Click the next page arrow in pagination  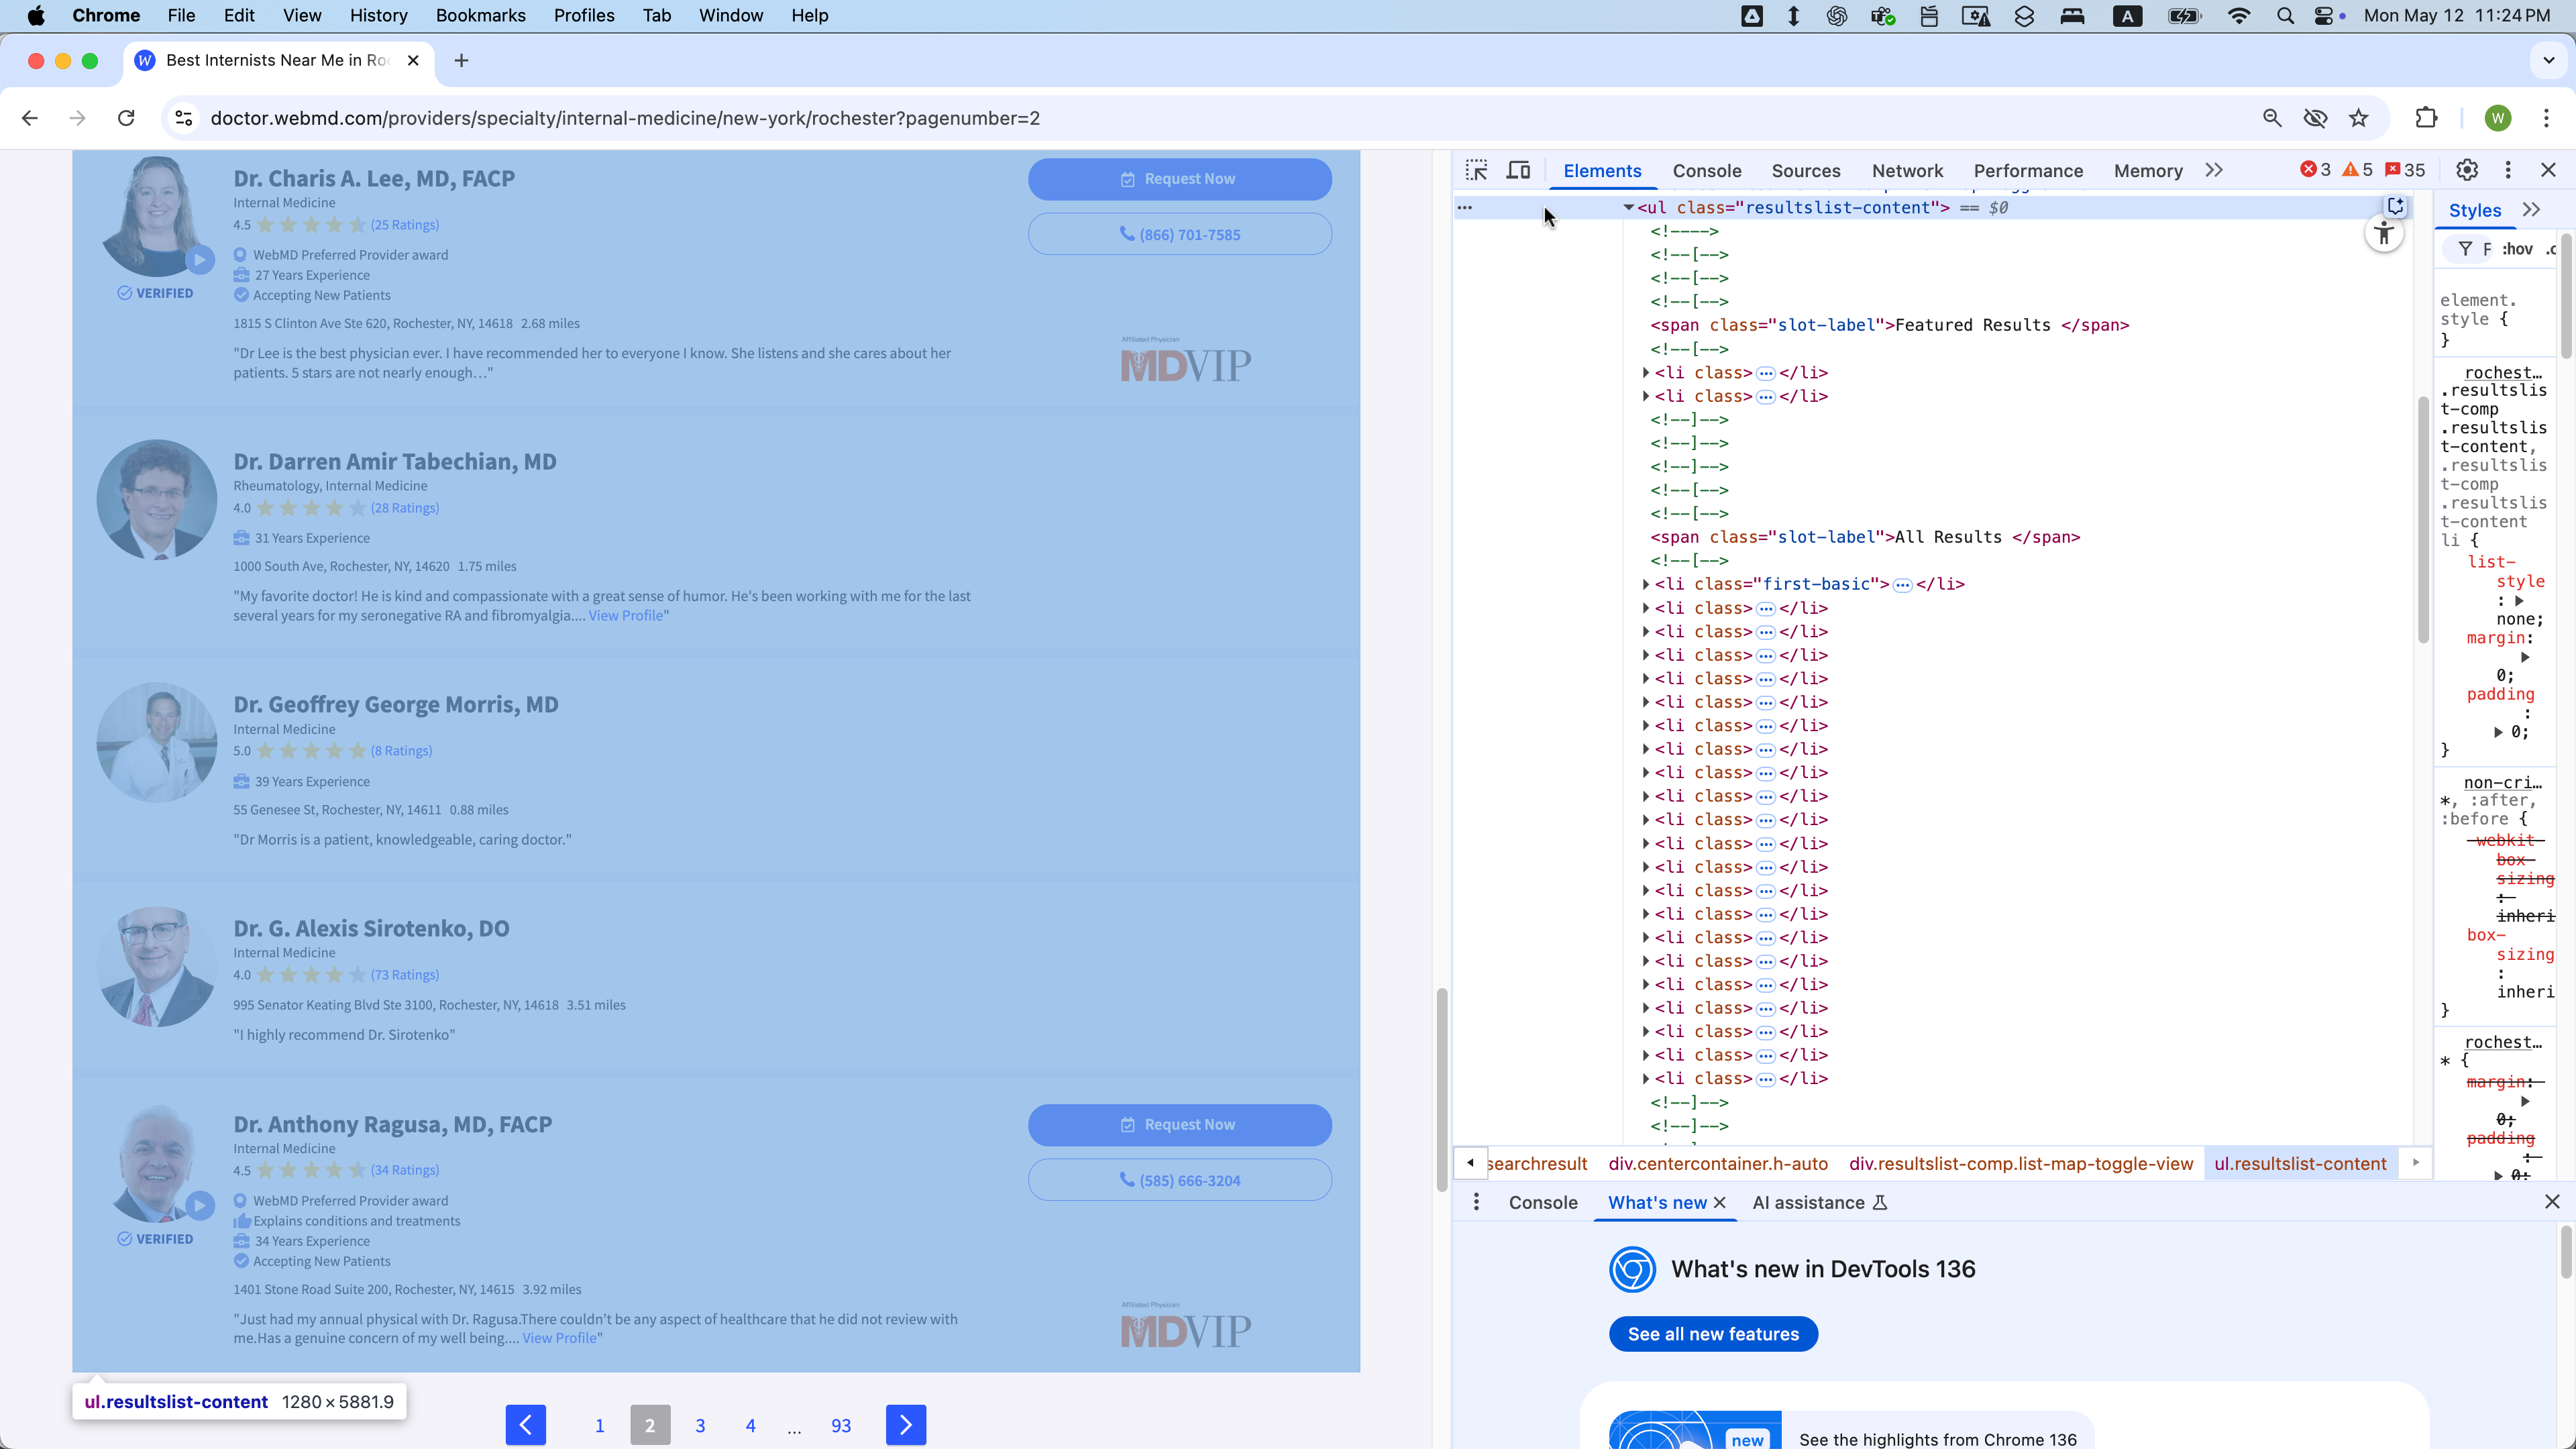pos(905,1425)
